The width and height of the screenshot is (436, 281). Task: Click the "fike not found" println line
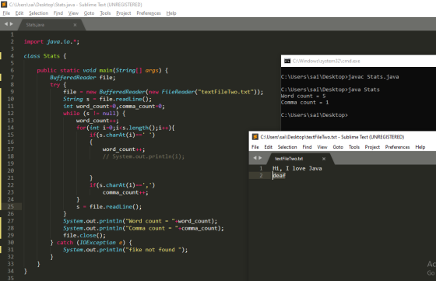(x=125, y=250)
